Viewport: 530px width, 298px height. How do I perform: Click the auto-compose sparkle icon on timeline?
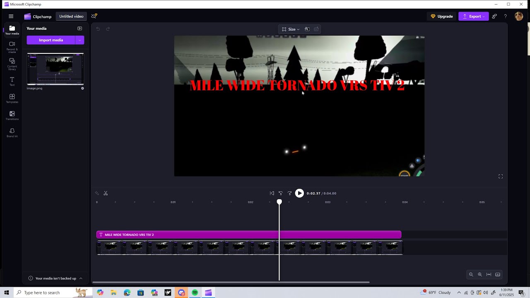click(x=97, y=193)
